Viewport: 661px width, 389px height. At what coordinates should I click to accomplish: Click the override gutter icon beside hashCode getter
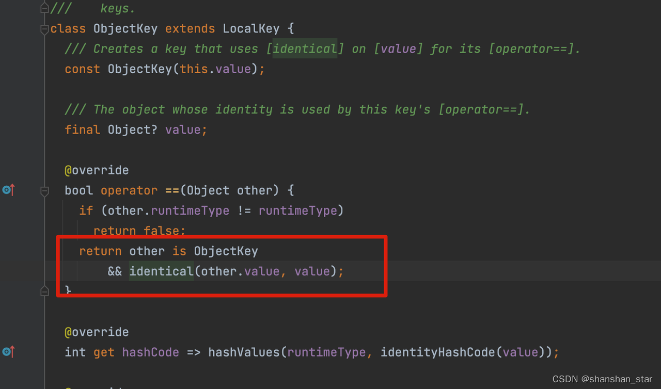[8, 352]
